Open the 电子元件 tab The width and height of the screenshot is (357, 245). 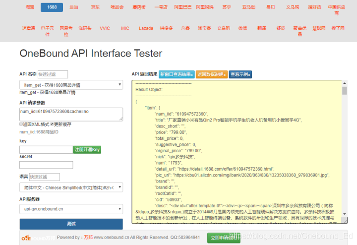coord(48,31)
